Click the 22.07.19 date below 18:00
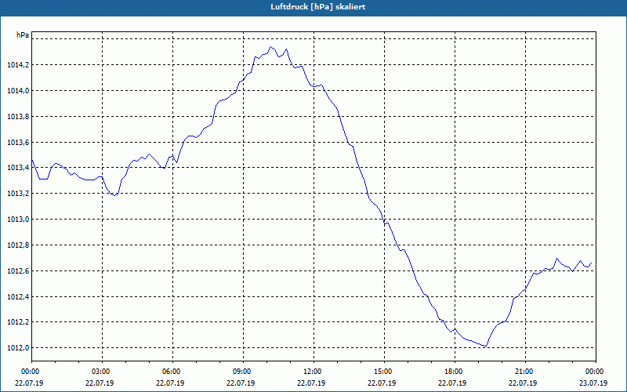 tap(452, 383)
